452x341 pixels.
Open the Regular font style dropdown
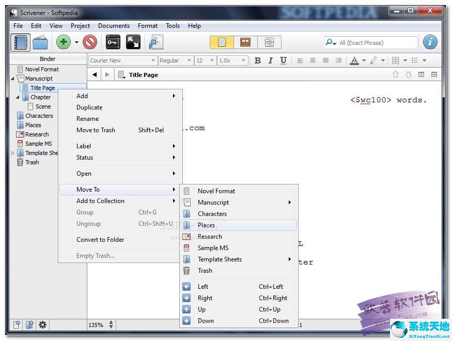(x=176, y=60)
